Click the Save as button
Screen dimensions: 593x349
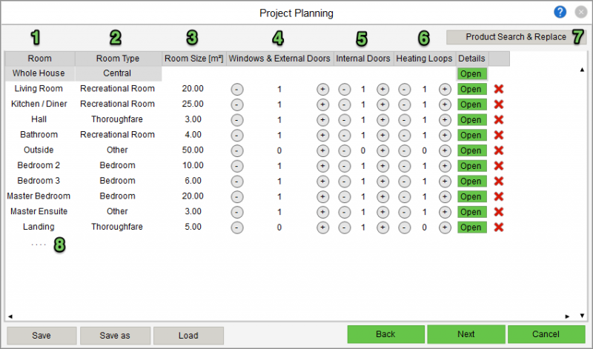115,336
